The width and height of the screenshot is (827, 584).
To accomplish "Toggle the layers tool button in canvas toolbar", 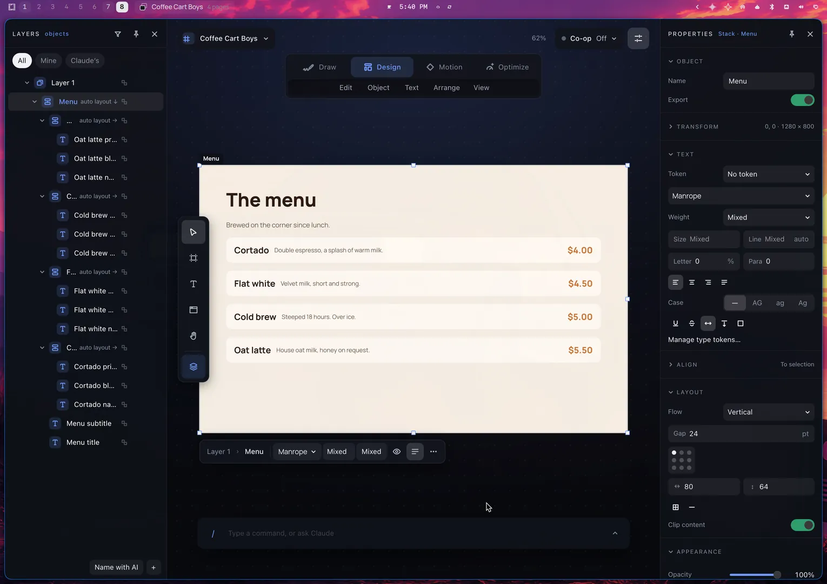I will (194, 367).
